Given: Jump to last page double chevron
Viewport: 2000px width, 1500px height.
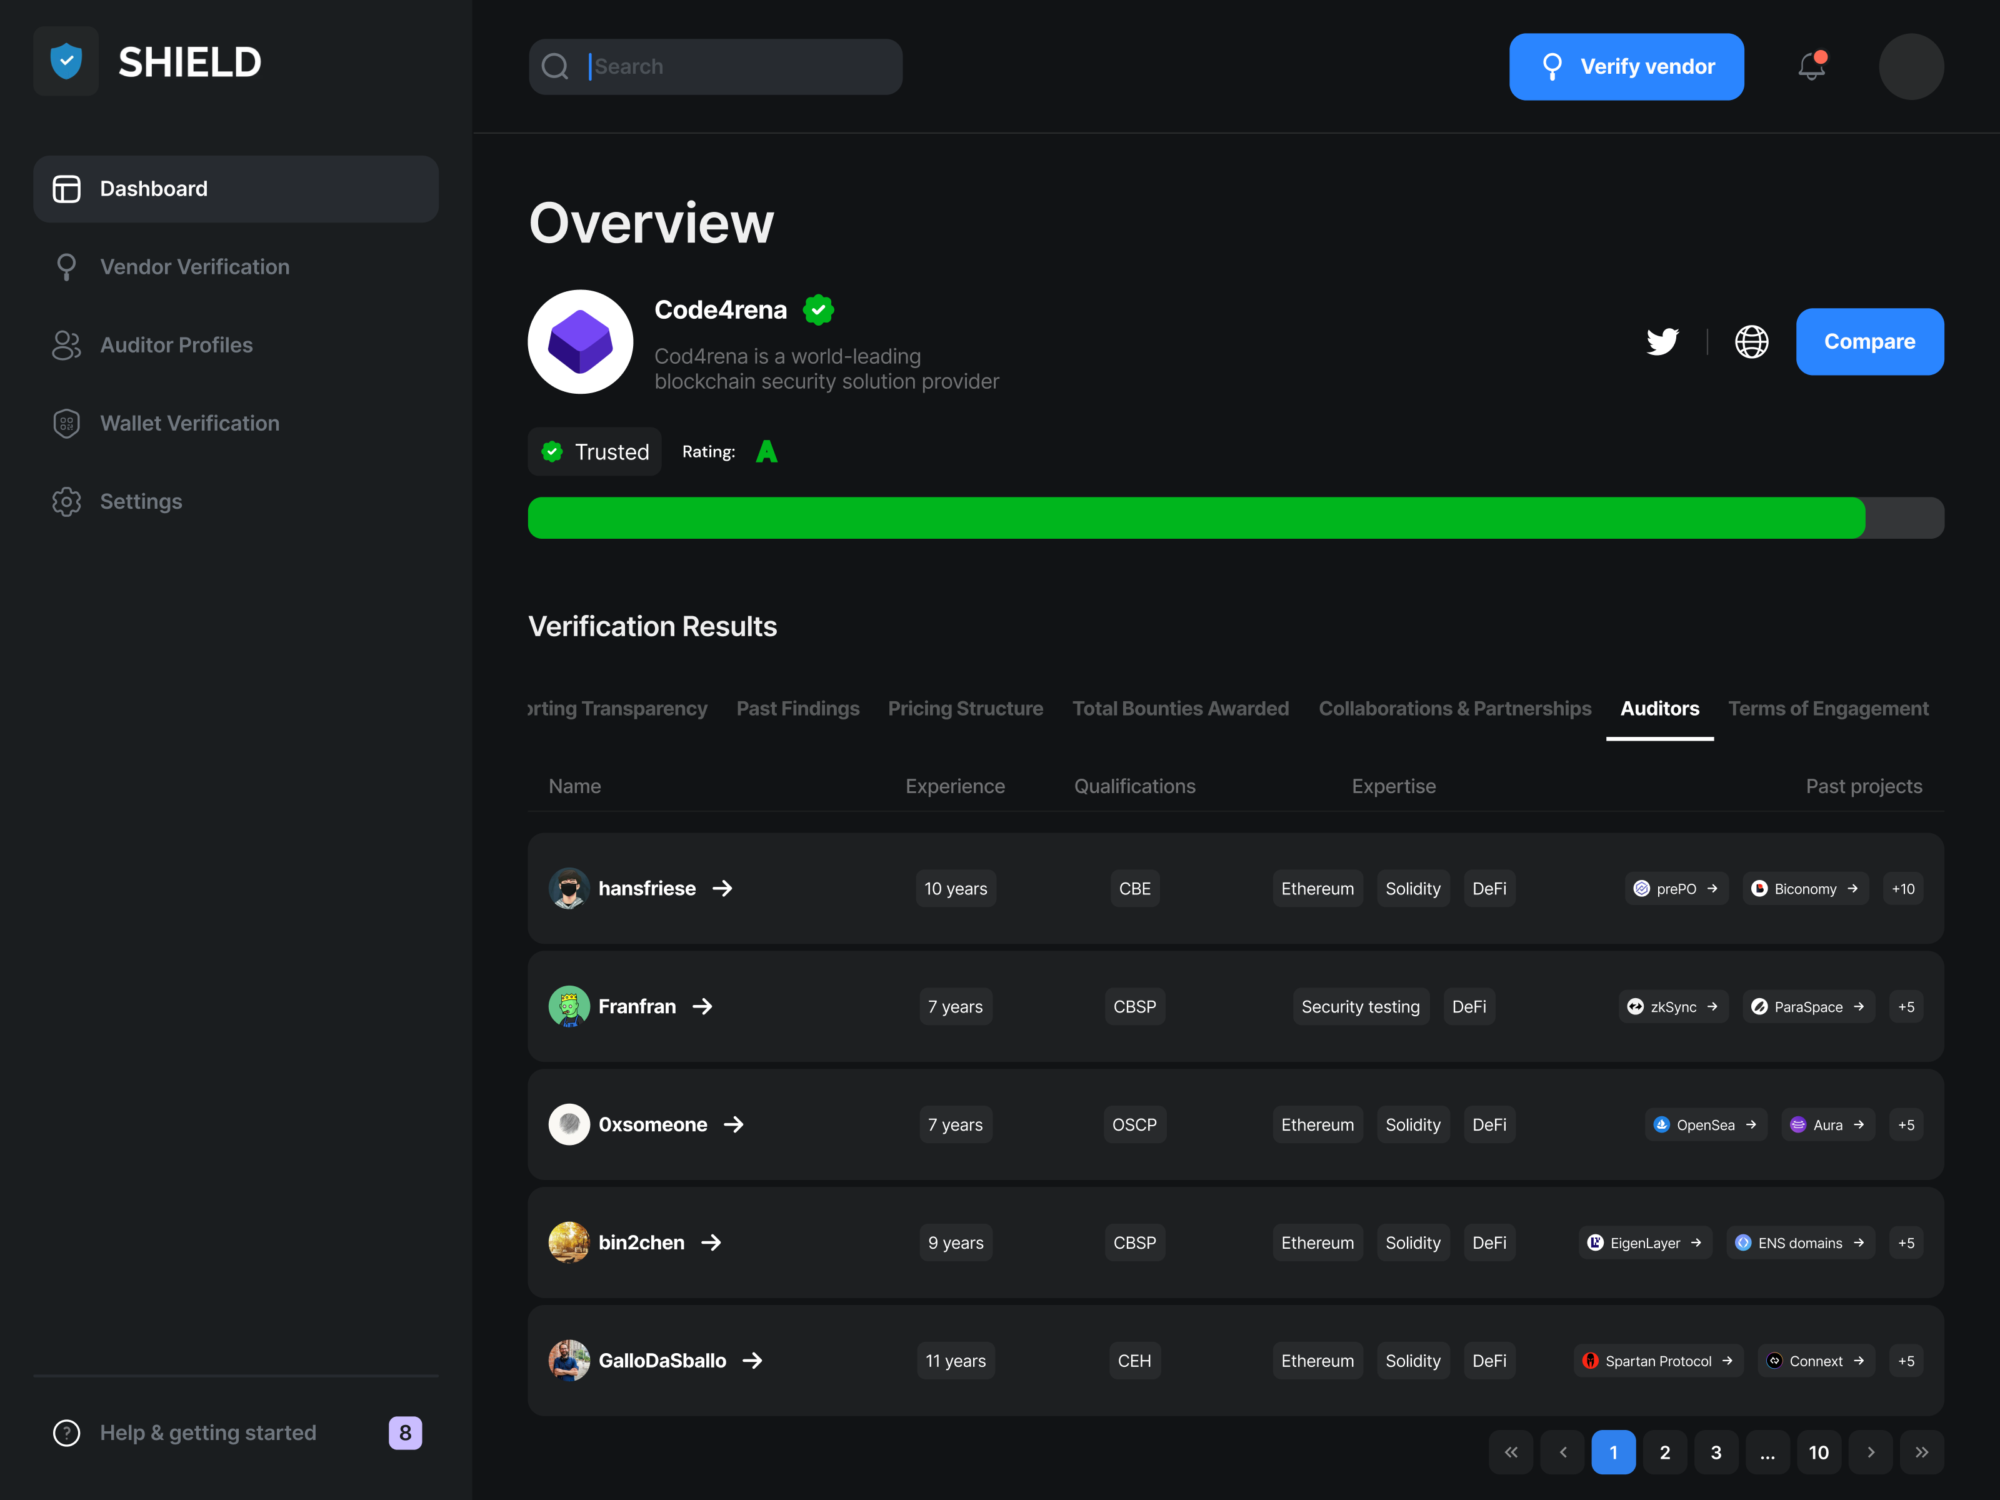Looking at the screenshot, I should (x=1921, y=1452).
